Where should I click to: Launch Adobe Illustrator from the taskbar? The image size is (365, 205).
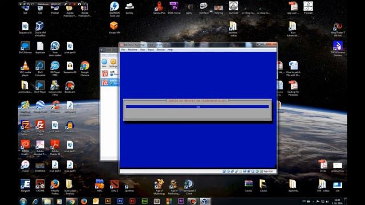pyautogui.click(x=108, y=201)
